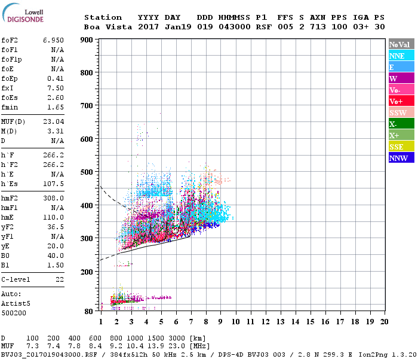Click the 10 MHz frequency axis label
This screenshot has height=359, width=418.
point(235,322)
